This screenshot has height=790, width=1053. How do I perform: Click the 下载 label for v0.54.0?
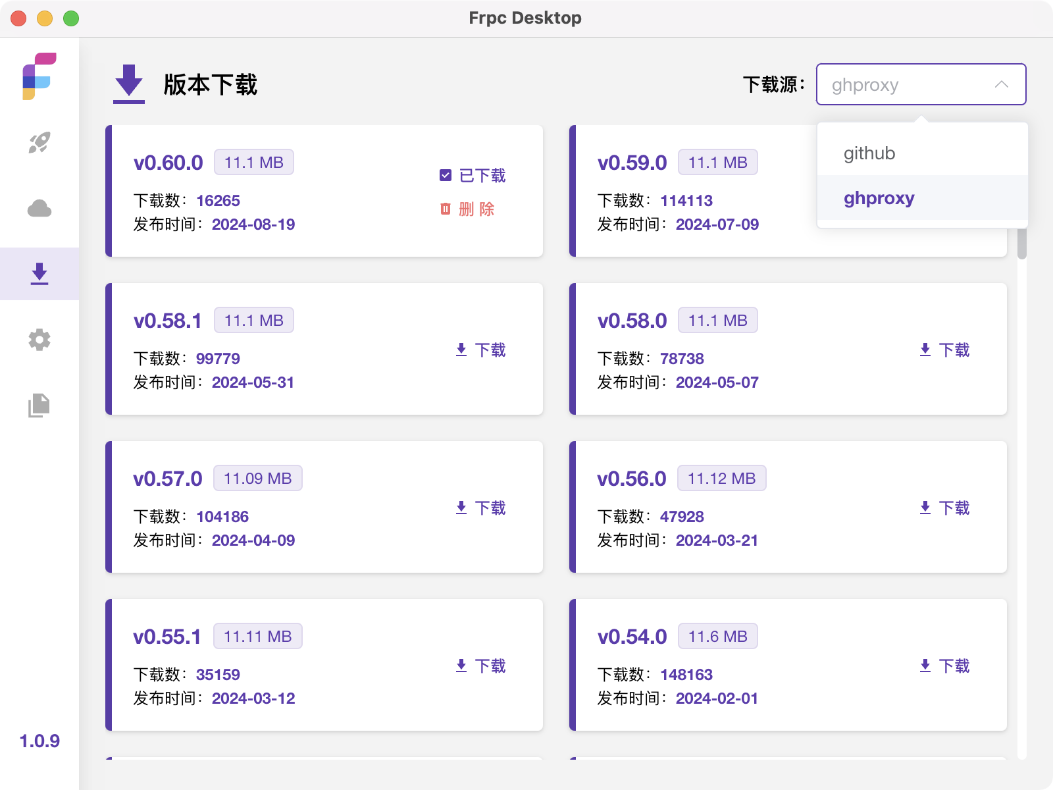955,666
